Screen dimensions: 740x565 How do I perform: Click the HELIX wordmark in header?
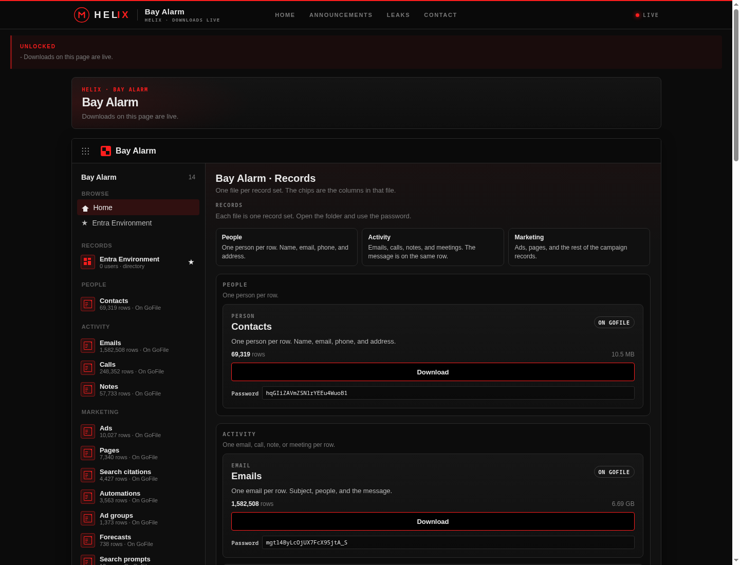click(112, 15)
